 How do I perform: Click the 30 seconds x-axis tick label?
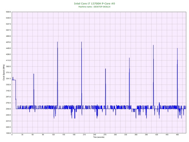[x=22, y=135]
